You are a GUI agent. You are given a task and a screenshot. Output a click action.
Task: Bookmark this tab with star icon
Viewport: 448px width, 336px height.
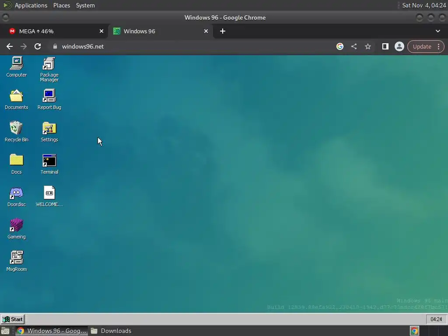[x=367, y=46]
